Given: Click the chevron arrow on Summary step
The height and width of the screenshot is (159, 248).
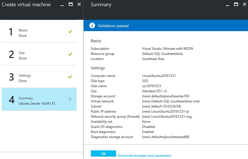Looking at the screenshot, I should [x=70, y=99].
